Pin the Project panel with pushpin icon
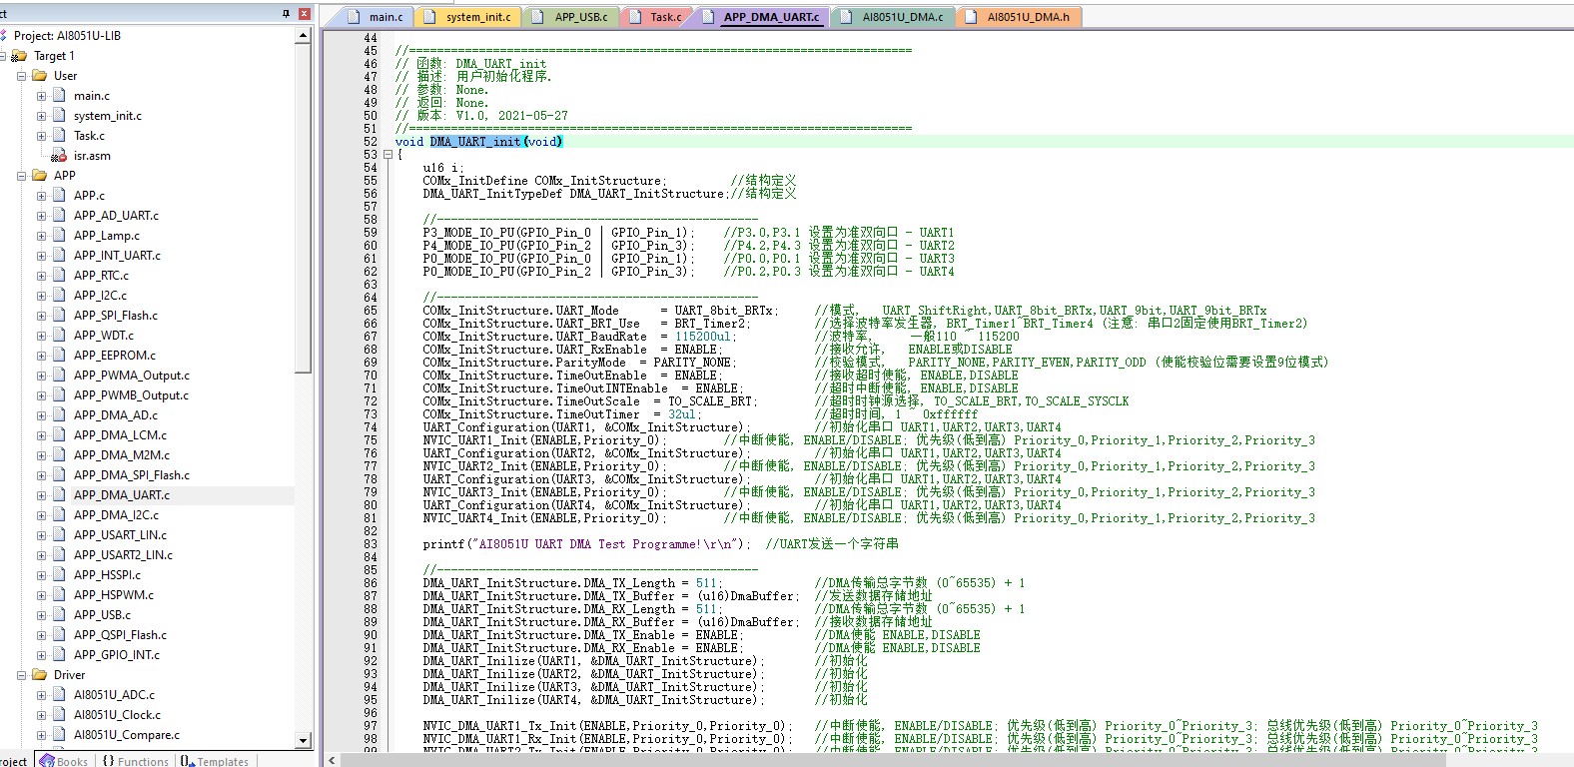The height and width of the screenshot is (767, 1574). 286,13
